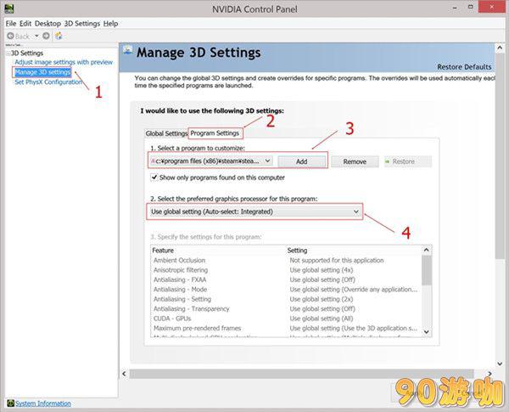
Task: Maximize the NVIDIA Control Panel window
Action: [x=470, y=7]
